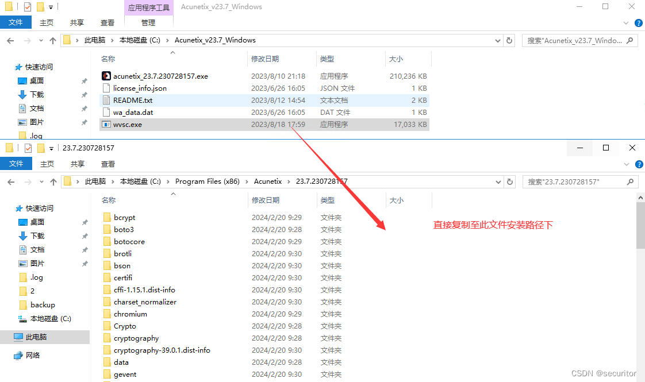Open quick access toolbar dropdown in top window

coord(51,7)
